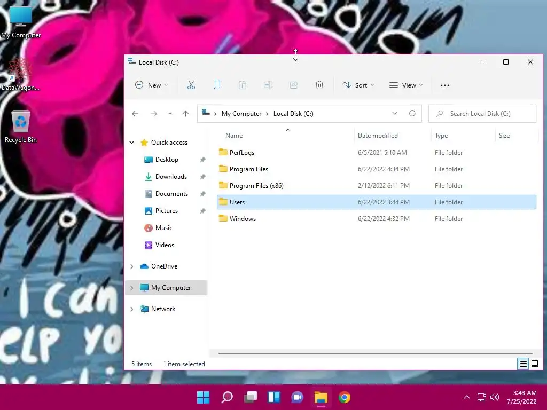Open the Sort dropdown
The image size is (547, 410).
(x=358, y=85)
